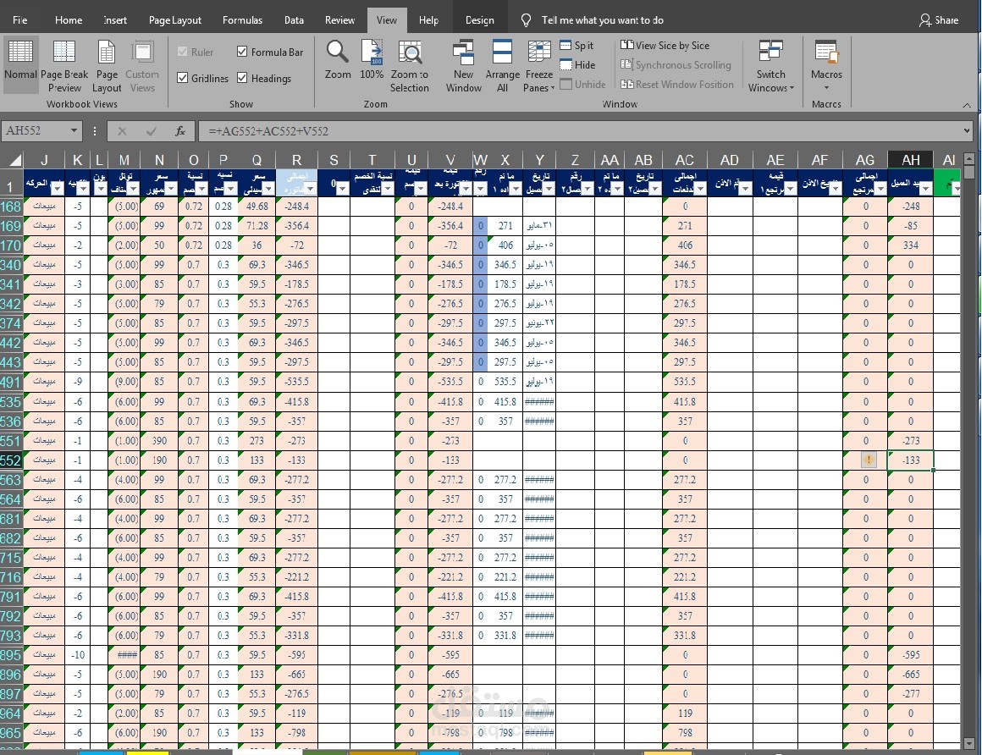Open Custom Views dialog

(x=142, y=65)
